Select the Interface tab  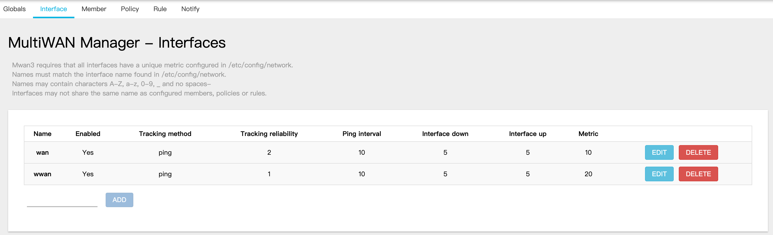click(x=53, y=9)
